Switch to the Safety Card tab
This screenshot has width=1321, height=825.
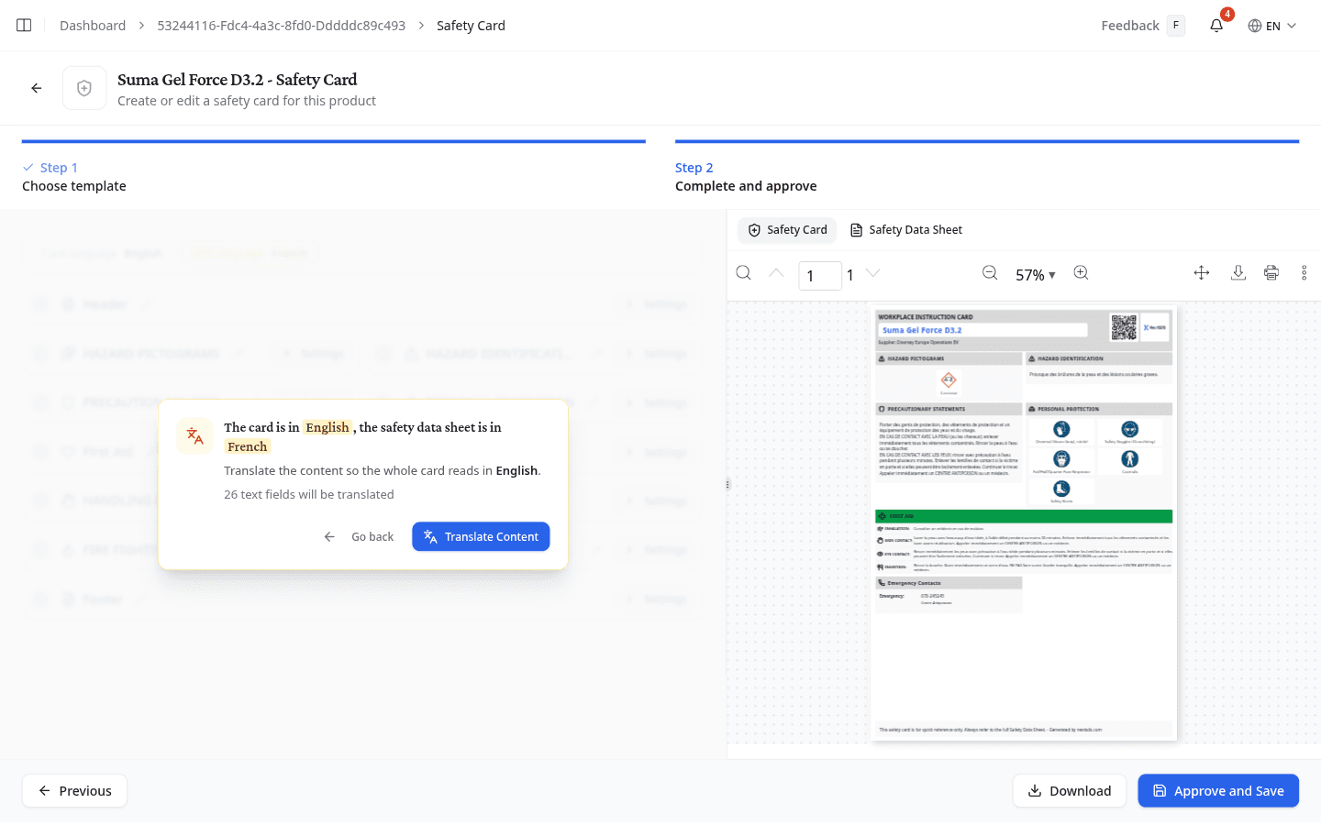788,230
